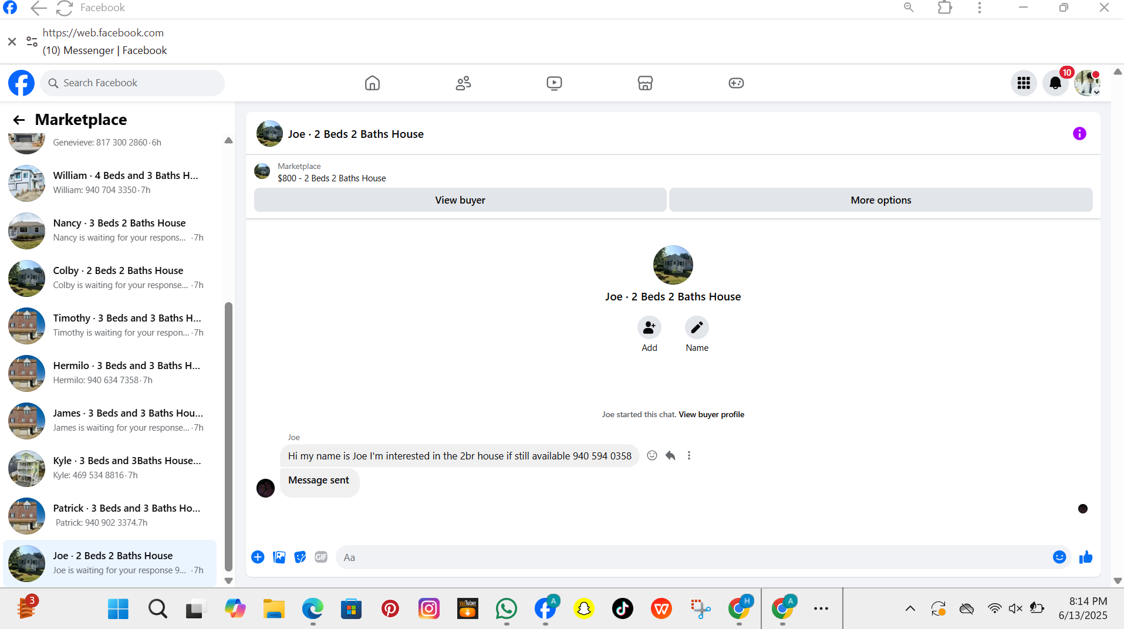Image resolution: width=1124 pixels, height=629 pixels.
Task: Open Nancy 3 Beds 2 Baths House conversation
Action: (110, 230)
